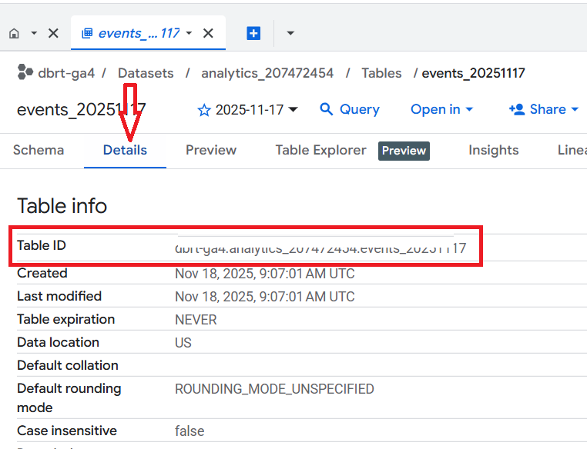Open Datasets breadcrumb link
The image size is (587, 449).
tap(146, 73)
